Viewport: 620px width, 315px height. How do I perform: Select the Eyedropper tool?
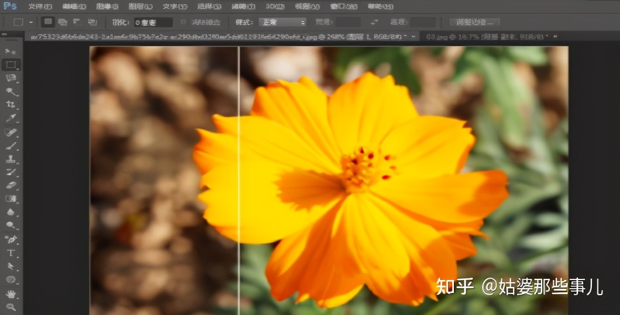coord(11,118)
